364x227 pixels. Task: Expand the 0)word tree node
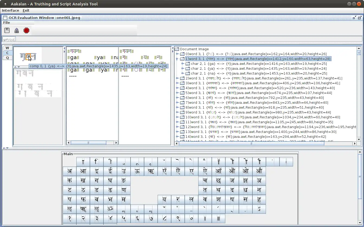[177, 54]
